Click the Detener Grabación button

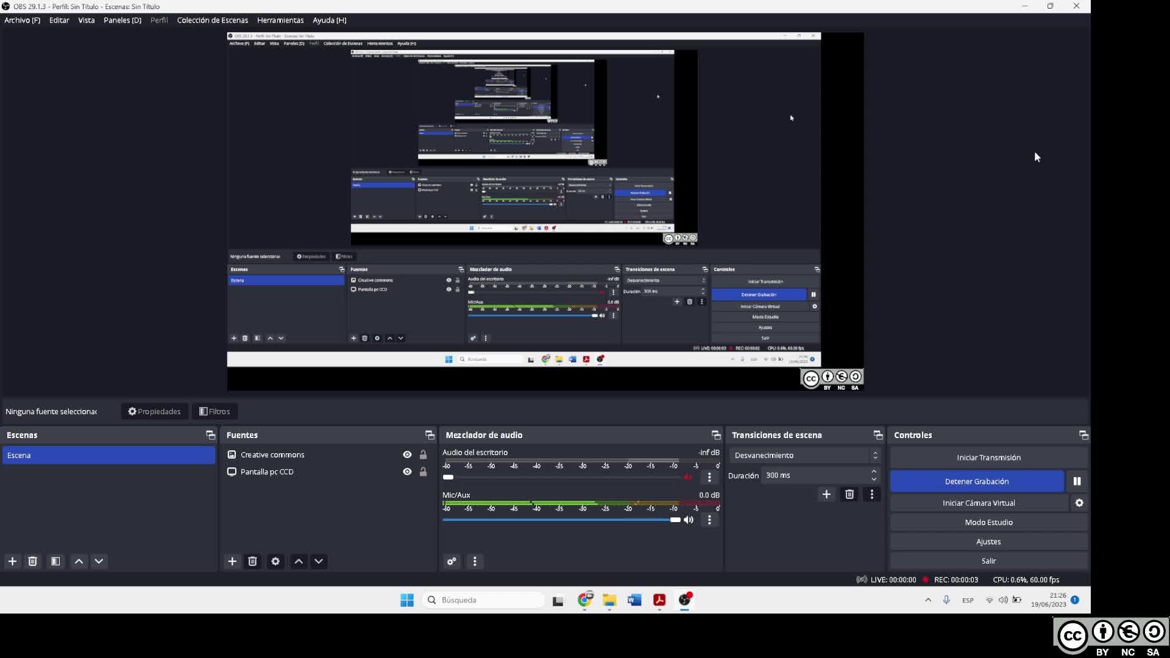coord(976,481)
